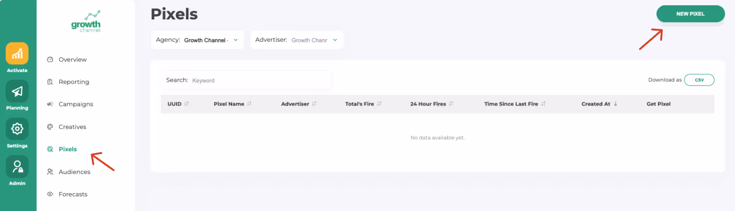The height and width of the screenshot is (211, 735).
Task: Click the Forecasts eye icon
Action: (x=50, y=194)
